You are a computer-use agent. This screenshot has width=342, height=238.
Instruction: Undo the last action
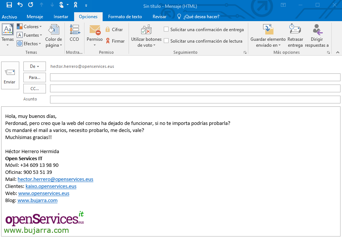click(x=20, y=4)
